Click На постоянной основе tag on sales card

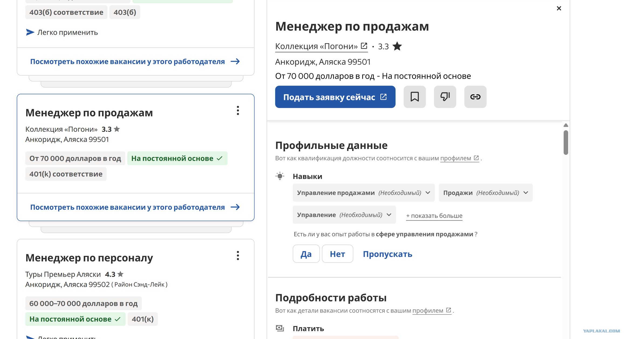[x=177, y=158]
